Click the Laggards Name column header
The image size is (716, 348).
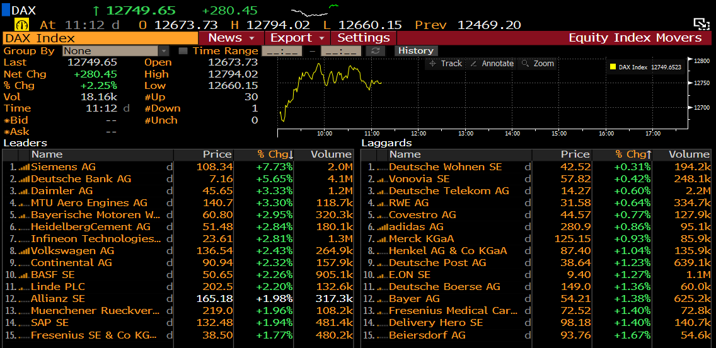460,155
